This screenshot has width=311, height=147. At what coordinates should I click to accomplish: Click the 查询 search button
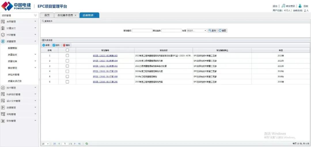click(213, 30)
